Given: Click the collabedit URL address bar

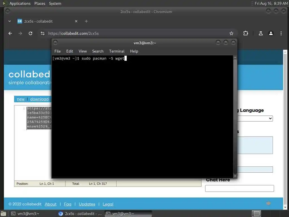Looking at the screenshot, I should coord(136,33).
